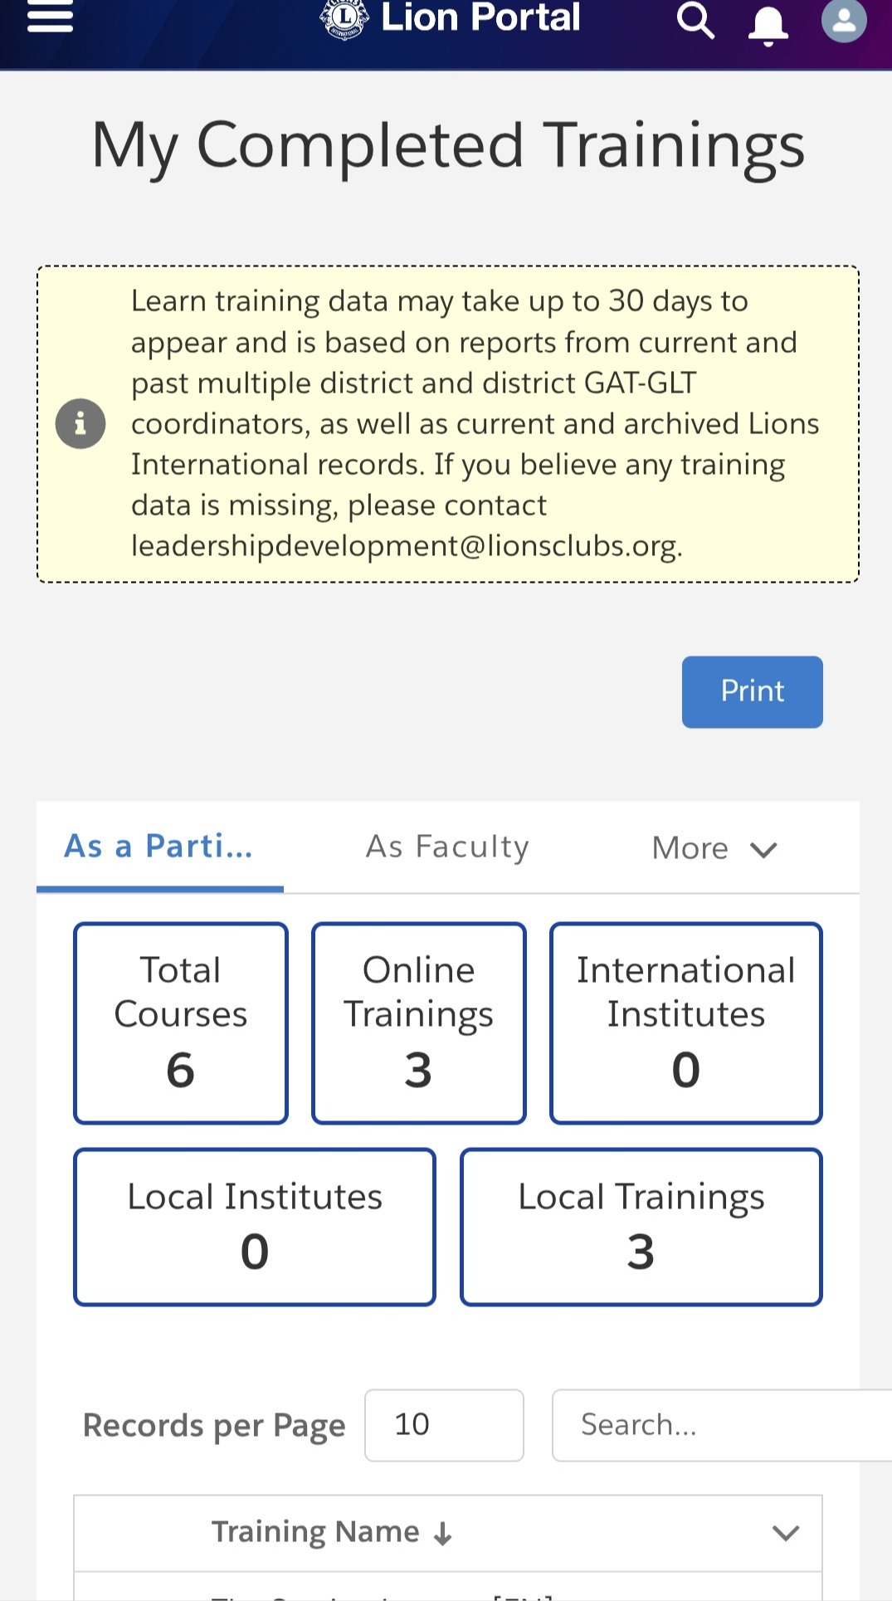The width and height of the screenshot is (892, 1601).
Task: Select the Total Courses tile
Action: [x=181, y=1023]
